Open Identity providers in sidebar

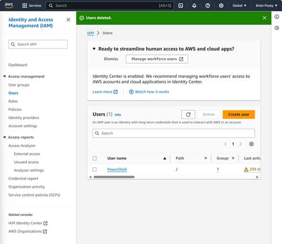[24, 117]
